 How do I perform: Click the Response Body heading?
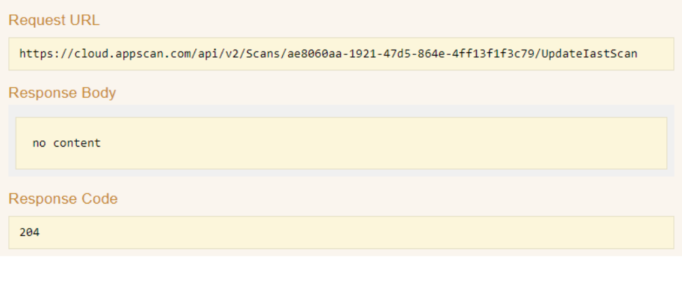pyautogui.click(x=62, y=93)
